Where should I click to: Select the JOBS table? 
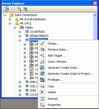[x=33, y=90]
